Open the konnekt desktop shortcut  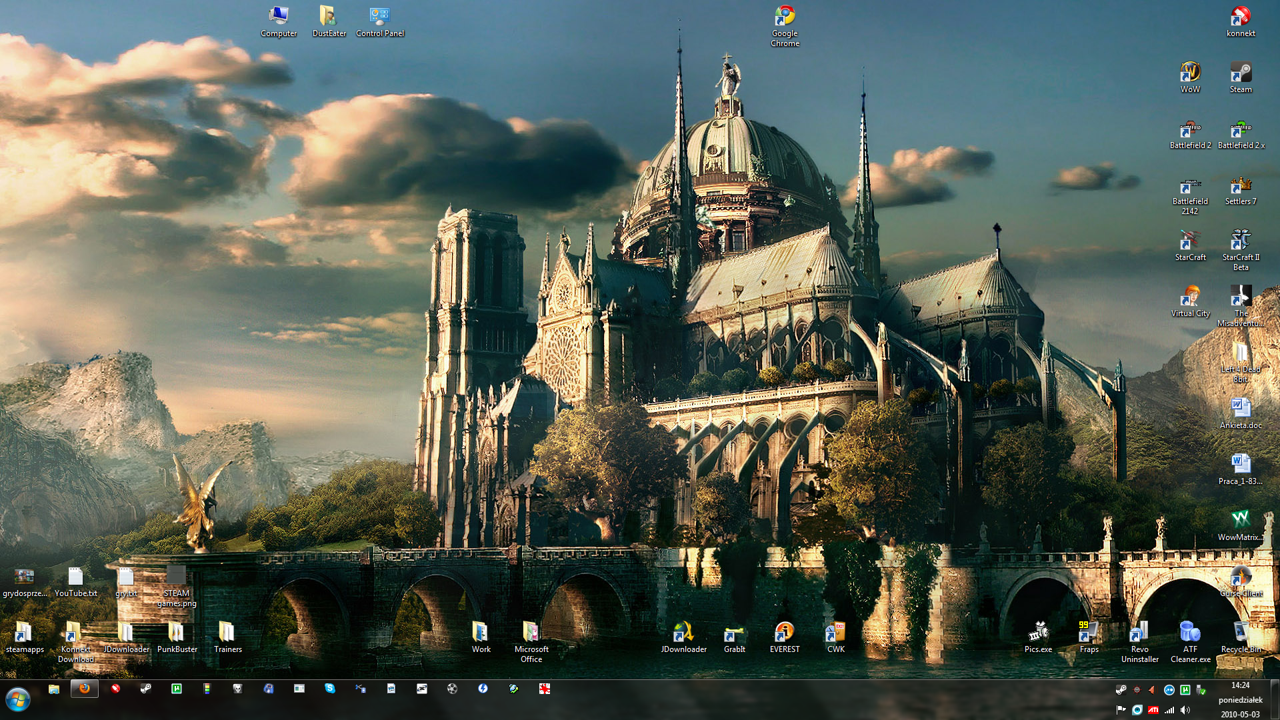(x=1241, y=21)
